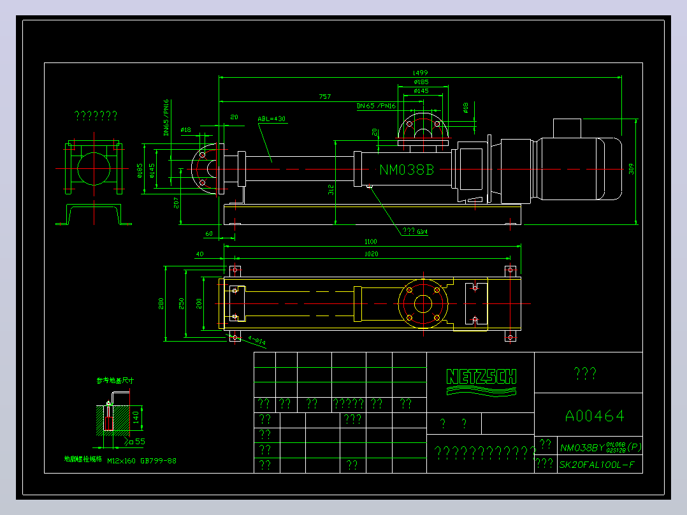Click the 60 offset dimension

coord(209,234)
